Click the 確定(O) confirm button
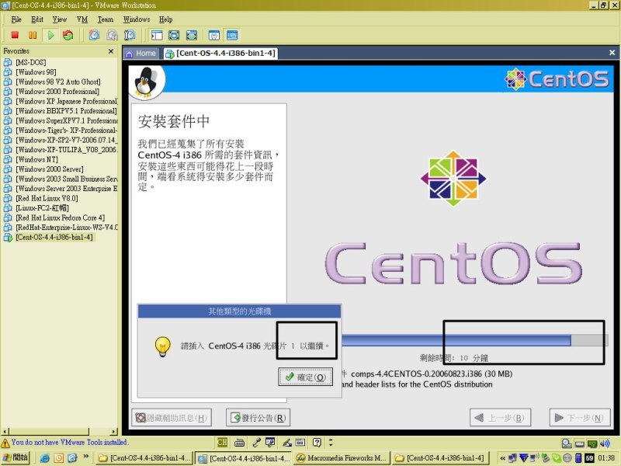This screenshot has width=621, height=466. click(305, 377)
